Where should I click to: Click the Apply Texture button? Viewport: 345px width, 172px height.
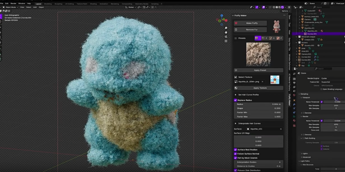click(x=259, y=88)
